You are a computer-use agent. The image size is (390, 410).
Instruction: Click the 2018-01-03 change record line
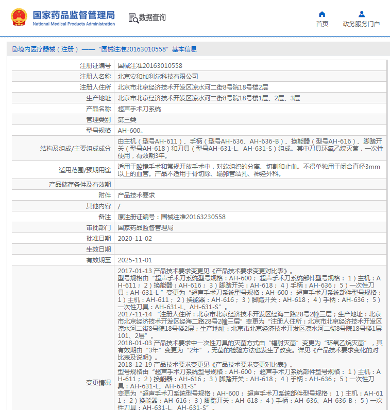click(250, 343)
